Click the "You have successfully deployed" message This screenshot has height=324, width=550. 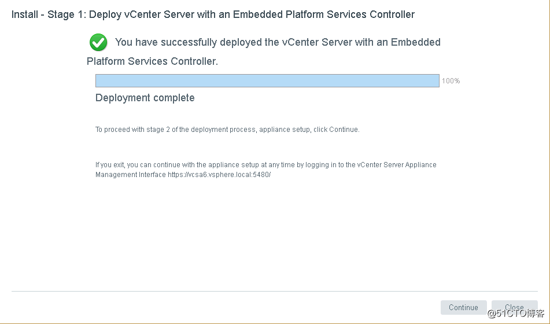pyautogui.click(x=263, y=51)
